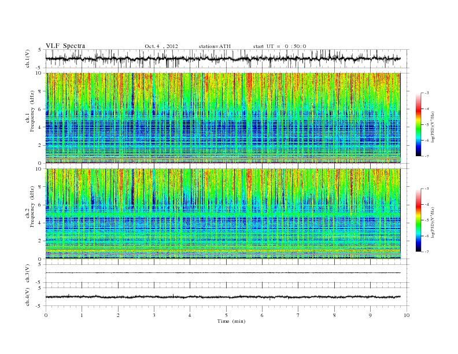458x354 pixels.
Task: Click the "6" tick on the time axis
Action: [262, 315]
